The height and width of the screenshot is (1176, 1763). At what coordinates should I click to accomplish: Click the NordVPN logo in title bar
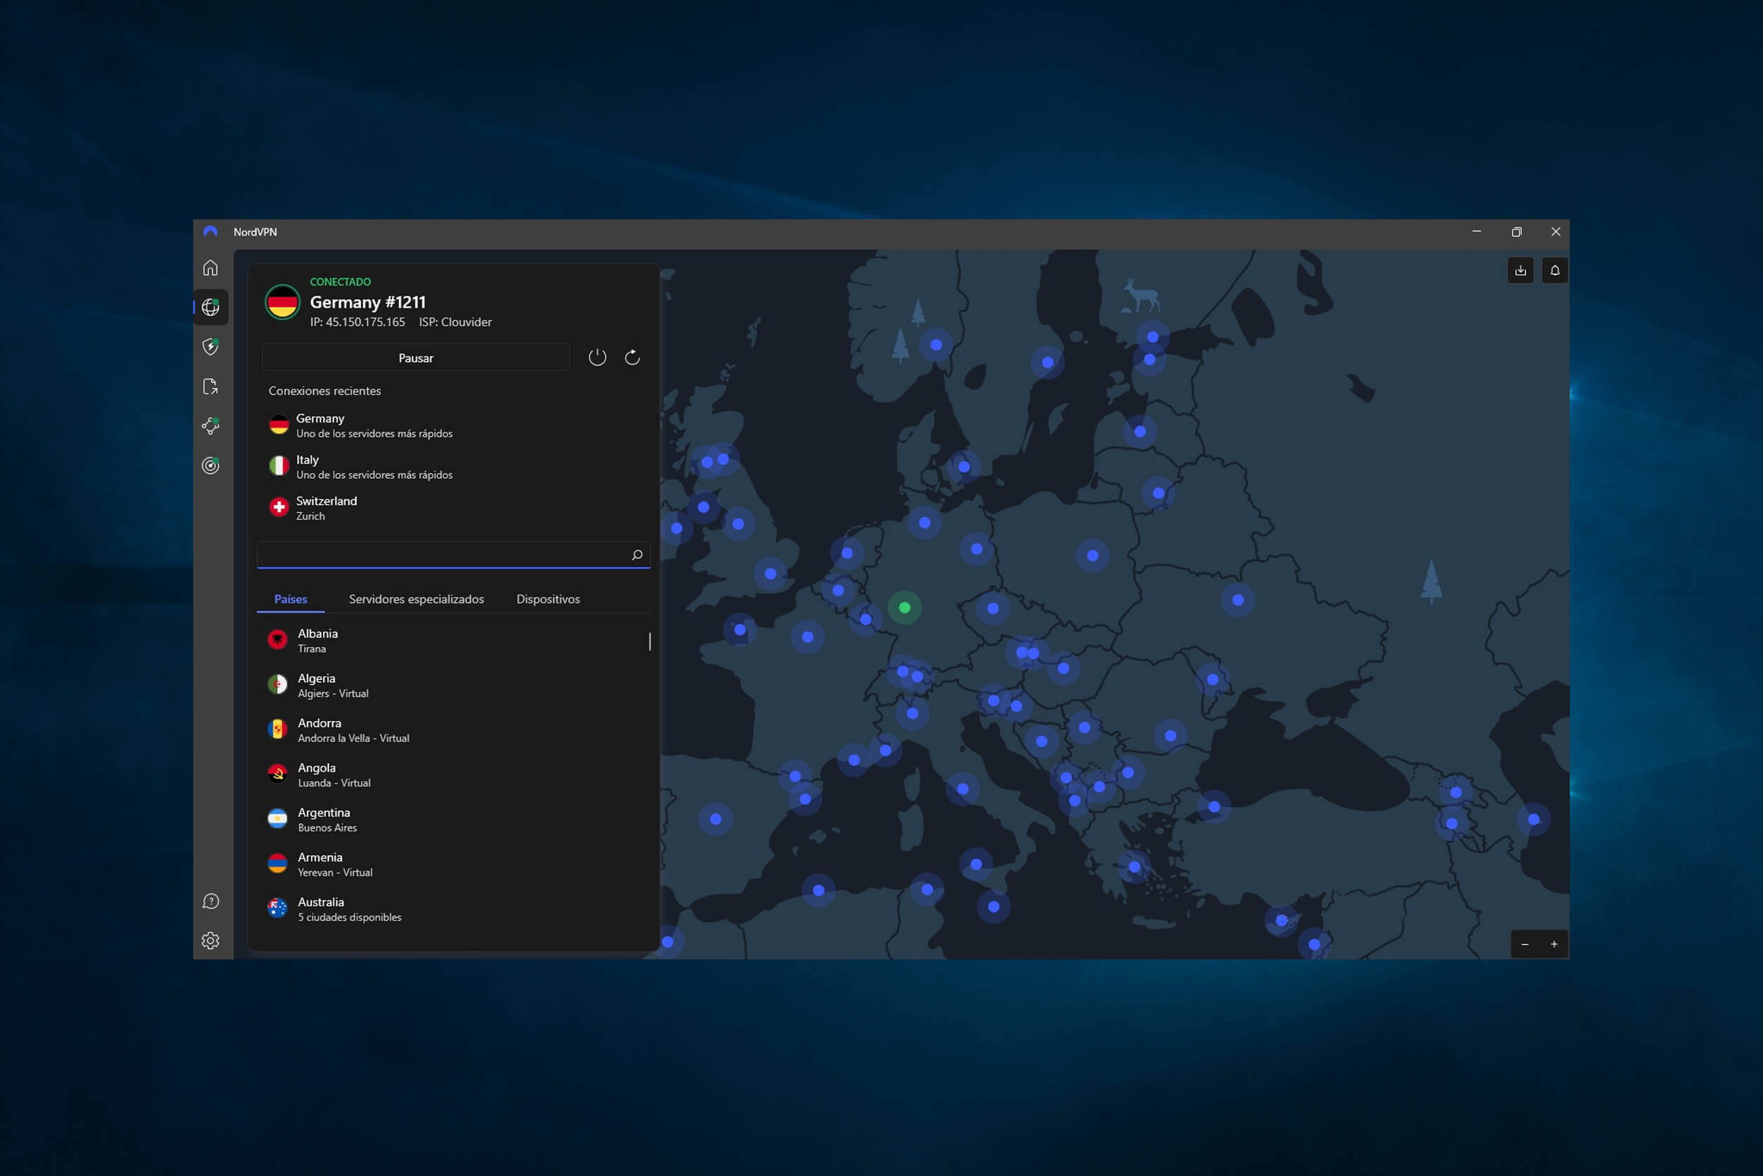point(211,232)
